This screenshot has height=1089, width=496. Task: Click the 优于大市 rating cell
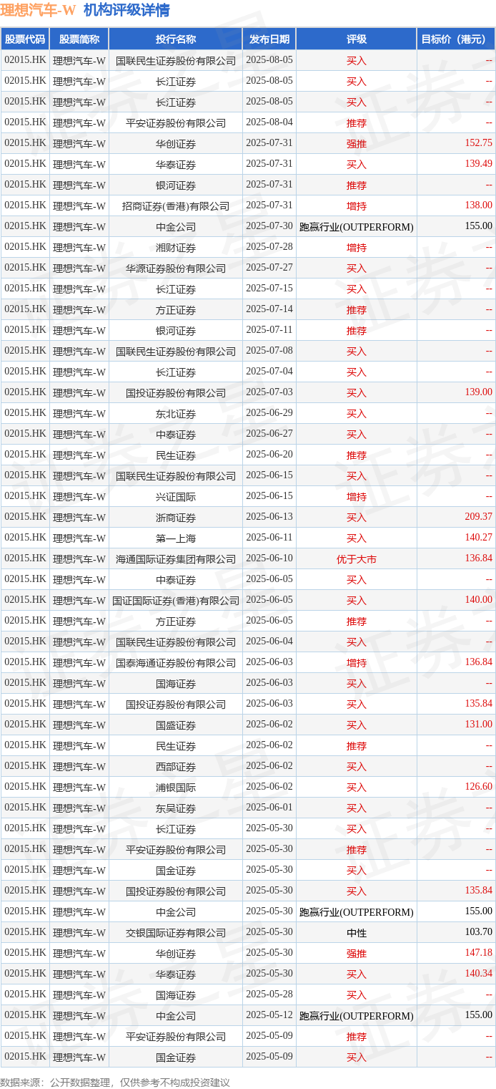point(356,559)
